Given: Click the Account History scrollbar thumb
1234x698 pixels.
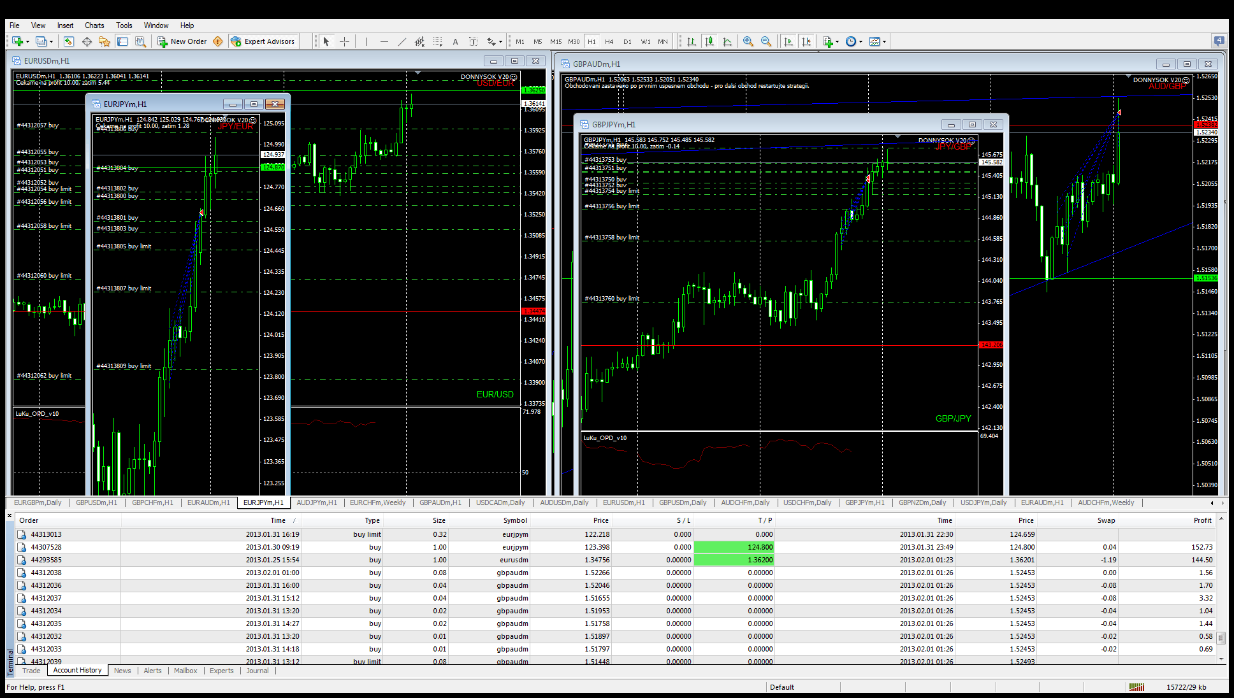Looking at the screenshot, I should (x=1221, y=637).
